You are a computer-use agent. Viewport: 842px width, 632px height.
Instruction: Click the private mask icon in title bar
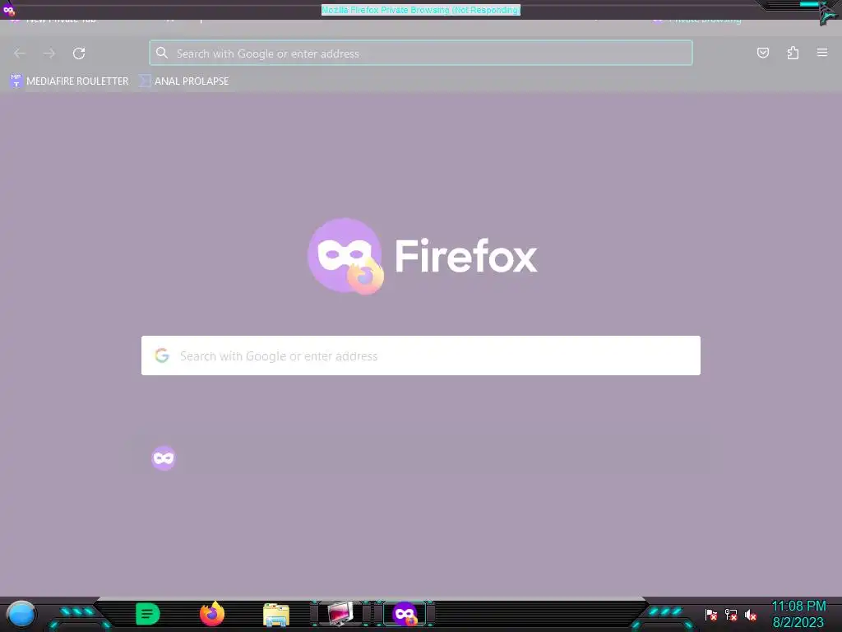point(8,10)
